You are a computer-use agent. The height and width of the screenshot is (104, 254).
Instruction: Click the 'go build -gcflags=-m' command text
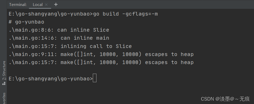[125, 14]
